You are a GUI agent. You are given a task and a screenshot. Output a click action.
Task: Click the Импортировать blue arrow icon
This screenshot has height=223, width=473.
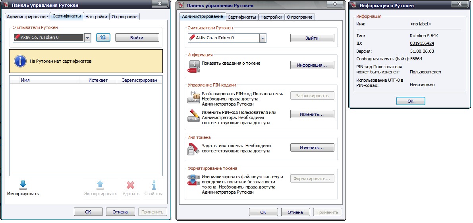click(23, 185)
